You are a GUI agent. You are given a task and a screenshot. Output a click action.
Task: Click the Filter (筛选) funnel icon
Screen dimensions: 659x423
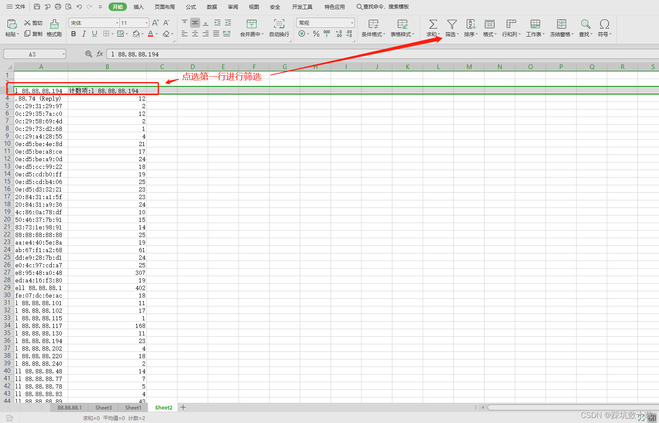point(452,24)
